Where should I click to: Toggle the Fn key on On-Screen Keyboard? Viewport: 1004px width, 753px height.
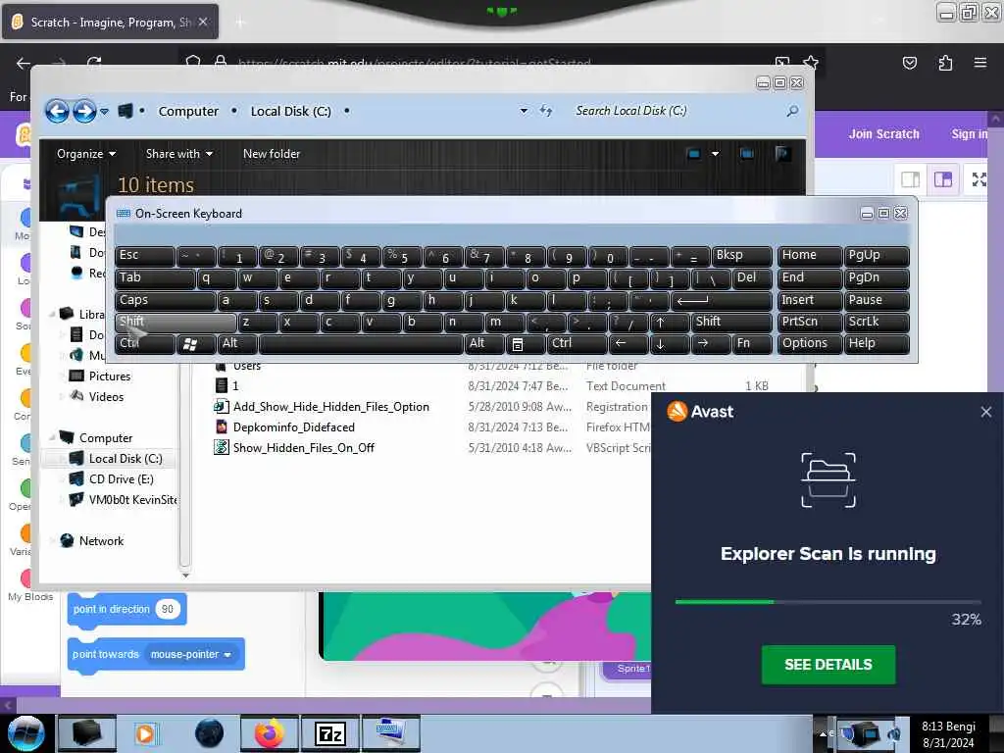tap(752, 344)
